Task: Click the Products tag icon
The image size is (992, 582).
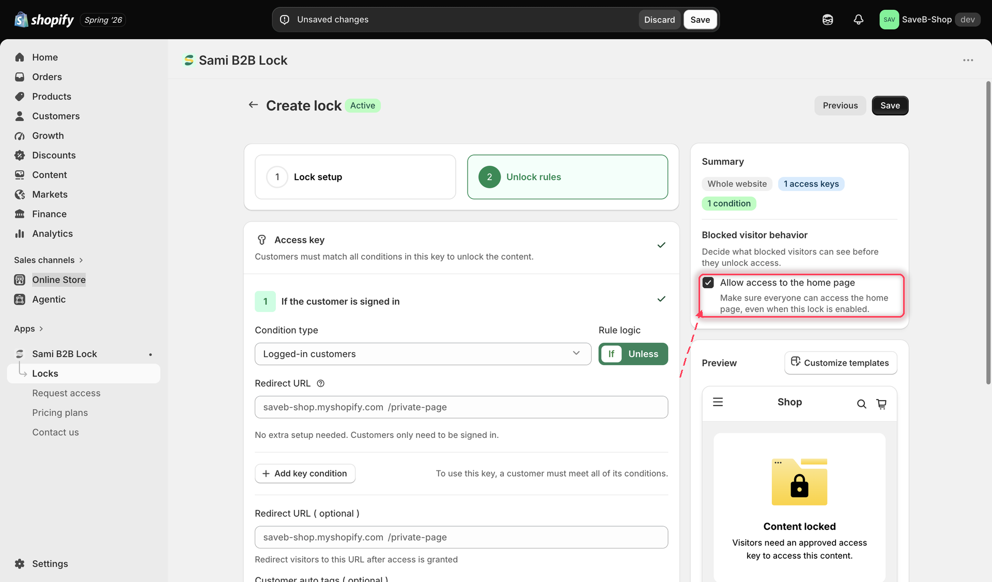Action: click(x=20, y=97)
